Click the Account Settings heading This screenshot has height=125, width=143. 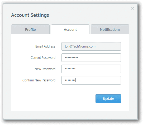30,15
